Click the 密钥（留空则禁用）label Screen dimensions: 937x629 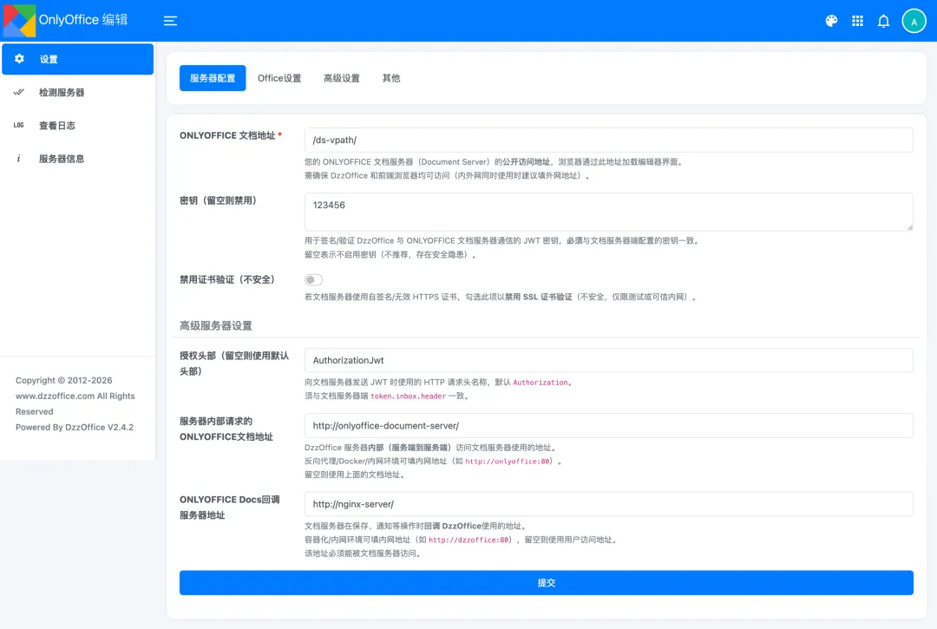[218, 200]
